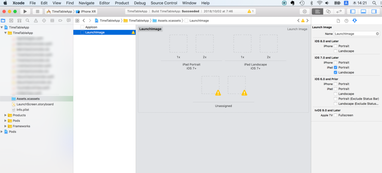Open the Product menu

(x=122, y=3)
